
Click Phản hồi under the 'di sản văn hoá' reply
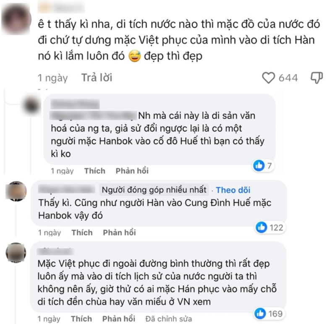tap(132, 171)
